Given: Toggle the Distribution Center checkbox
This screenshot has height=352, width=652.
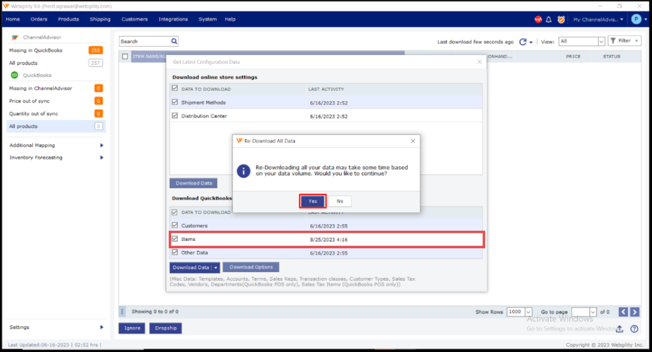Looking at the screenshot, I should [x=174, y=115].
